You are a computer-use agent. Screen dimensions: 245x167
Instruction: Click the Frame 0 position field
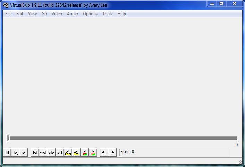pyautogui.click(x=174, y=152)
